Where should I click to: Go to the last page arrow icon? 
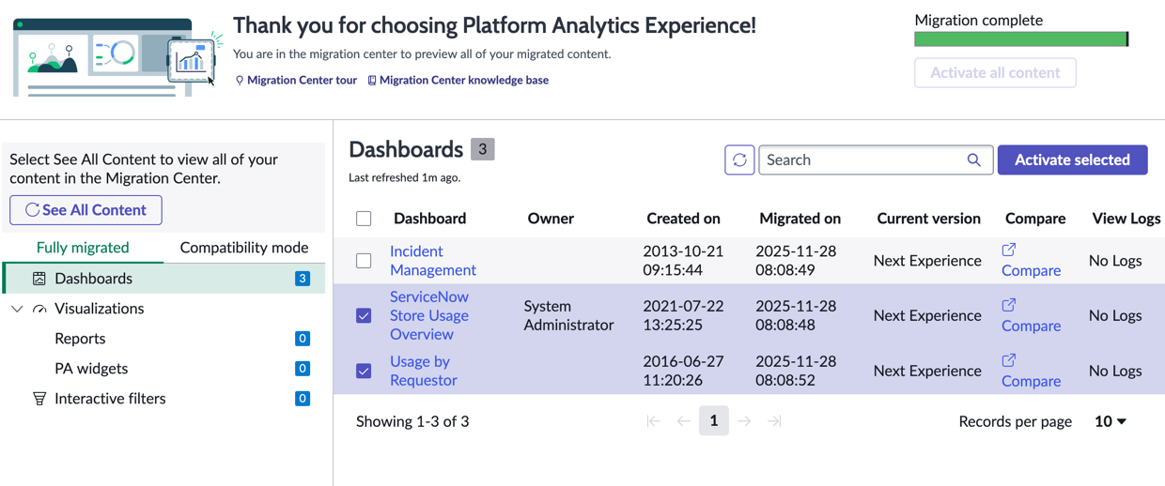(774, 421)
